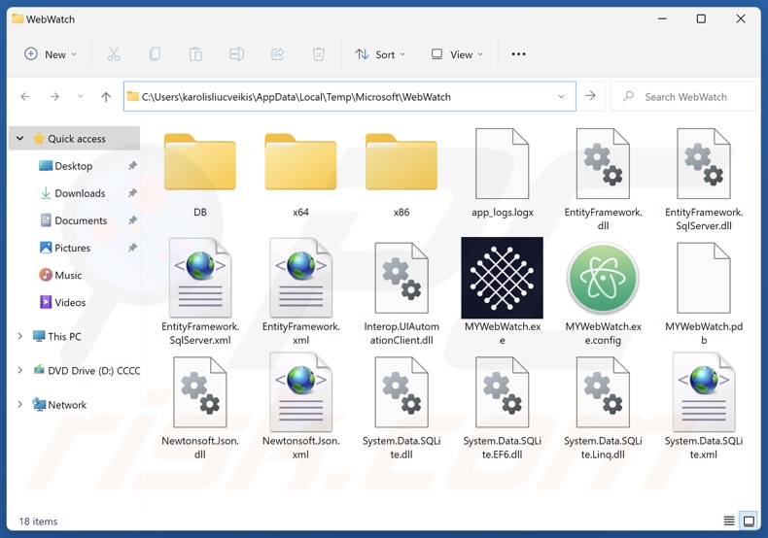
Task: Click the Copy icon in toolbar
Action: (x=155, y=54)
